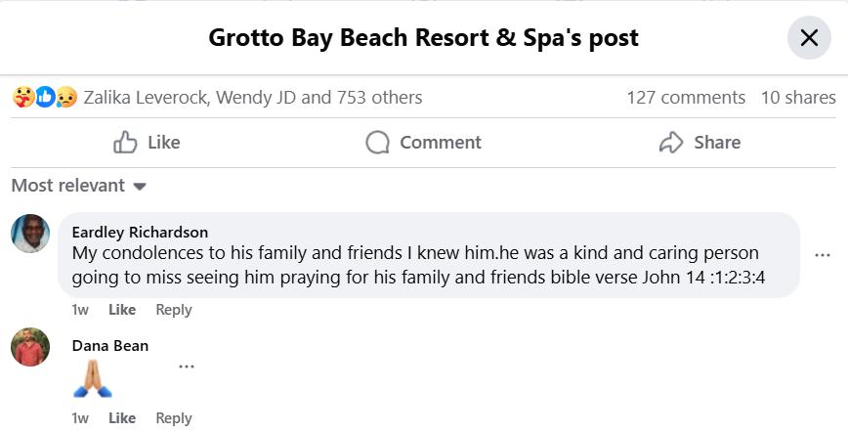
Task: Open timestamp of Dana Bean's comment
Action: (x=80, y=418)
